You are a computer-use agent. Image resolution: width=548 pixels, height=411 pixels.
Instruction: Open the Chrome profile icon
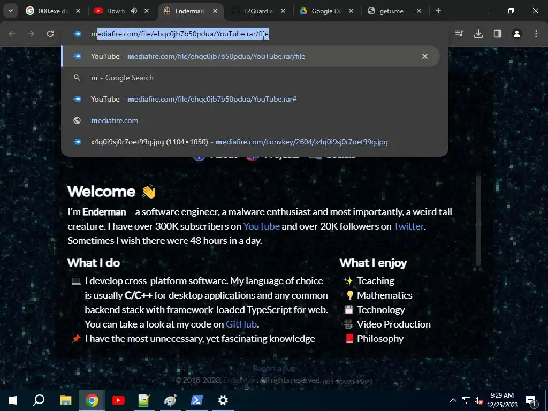517,34
